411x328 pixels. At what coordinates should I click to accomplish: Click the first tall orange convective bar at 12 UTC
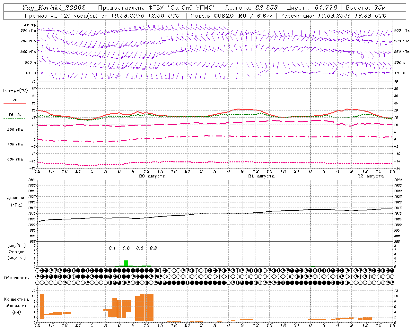42,307
